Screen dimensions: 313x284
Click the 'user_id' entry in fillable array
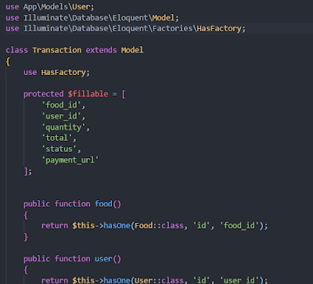[x=62, y=116]
